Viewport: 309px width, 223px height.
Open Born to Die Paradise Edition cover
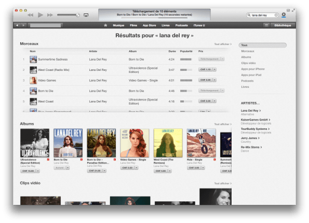click(101, 143)
